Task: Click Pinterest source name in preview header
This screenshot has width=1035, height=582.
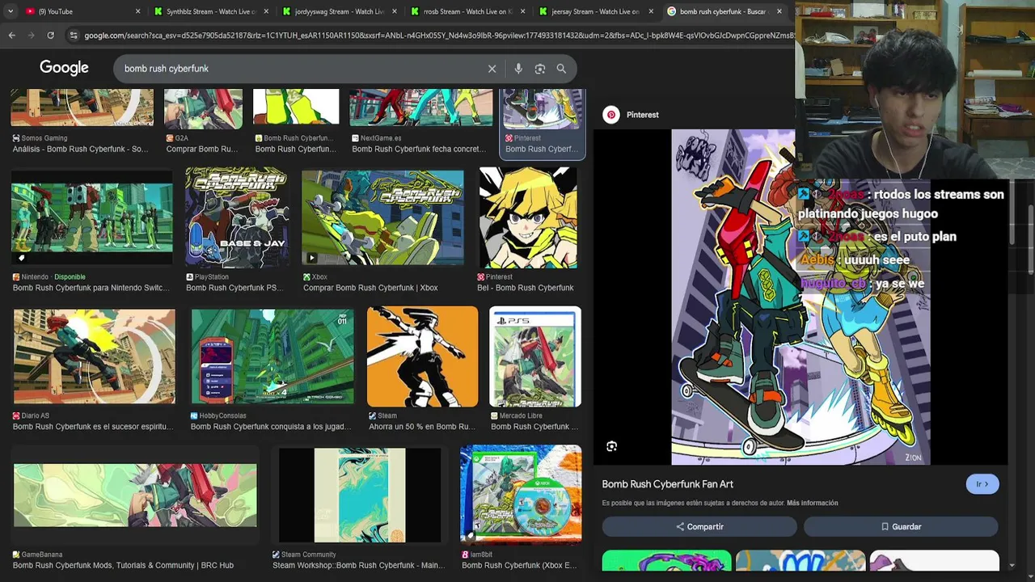Action: click(643, 115)
